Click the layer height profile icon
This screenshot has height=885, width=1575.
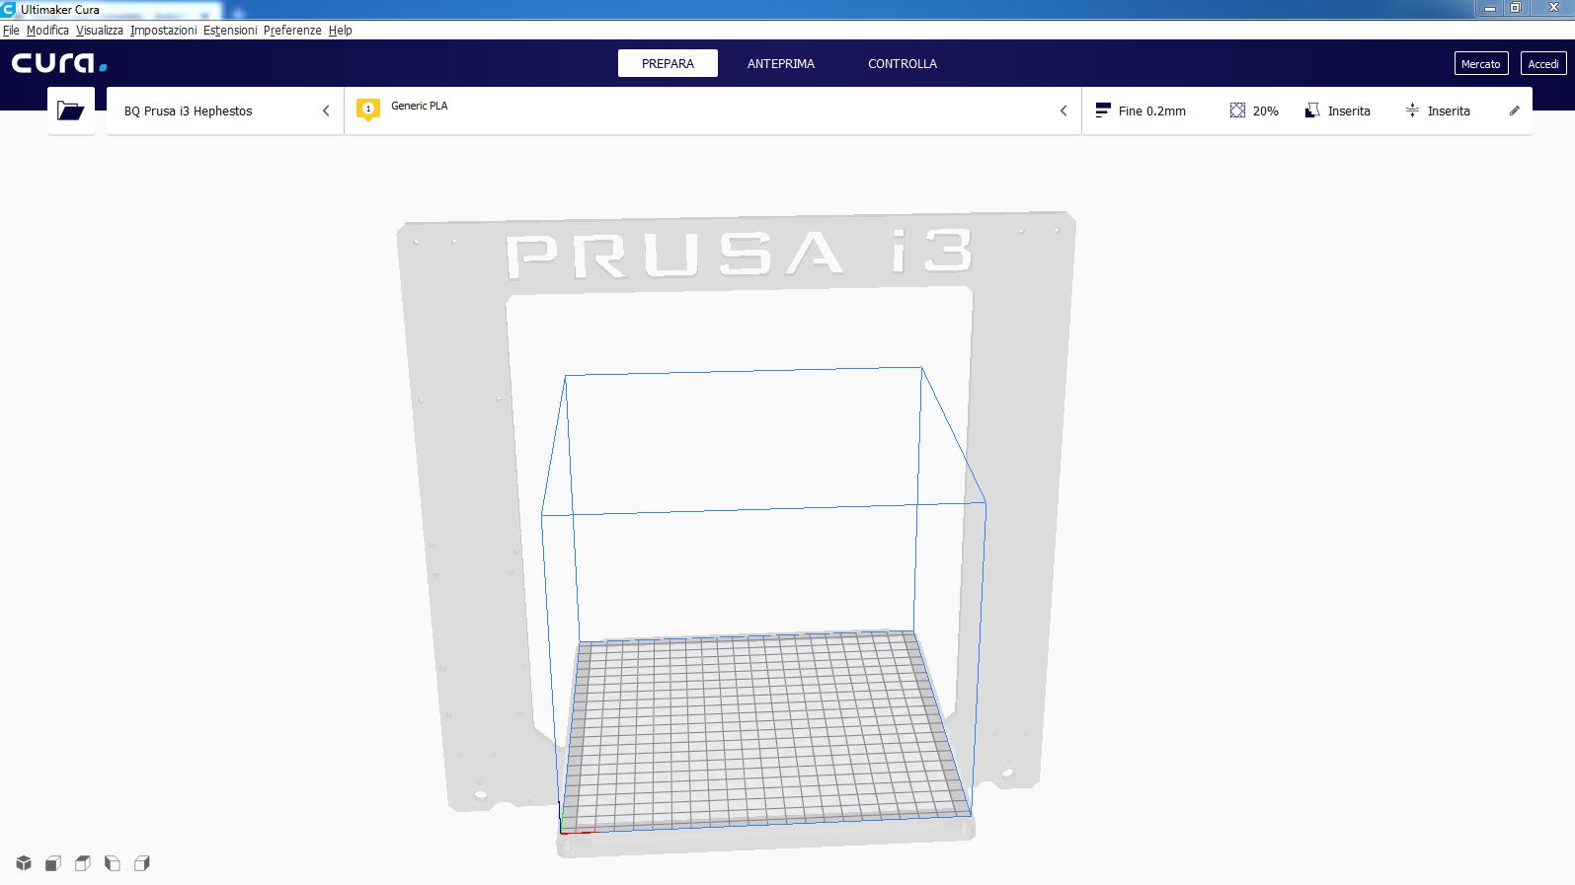[1103, 111]
